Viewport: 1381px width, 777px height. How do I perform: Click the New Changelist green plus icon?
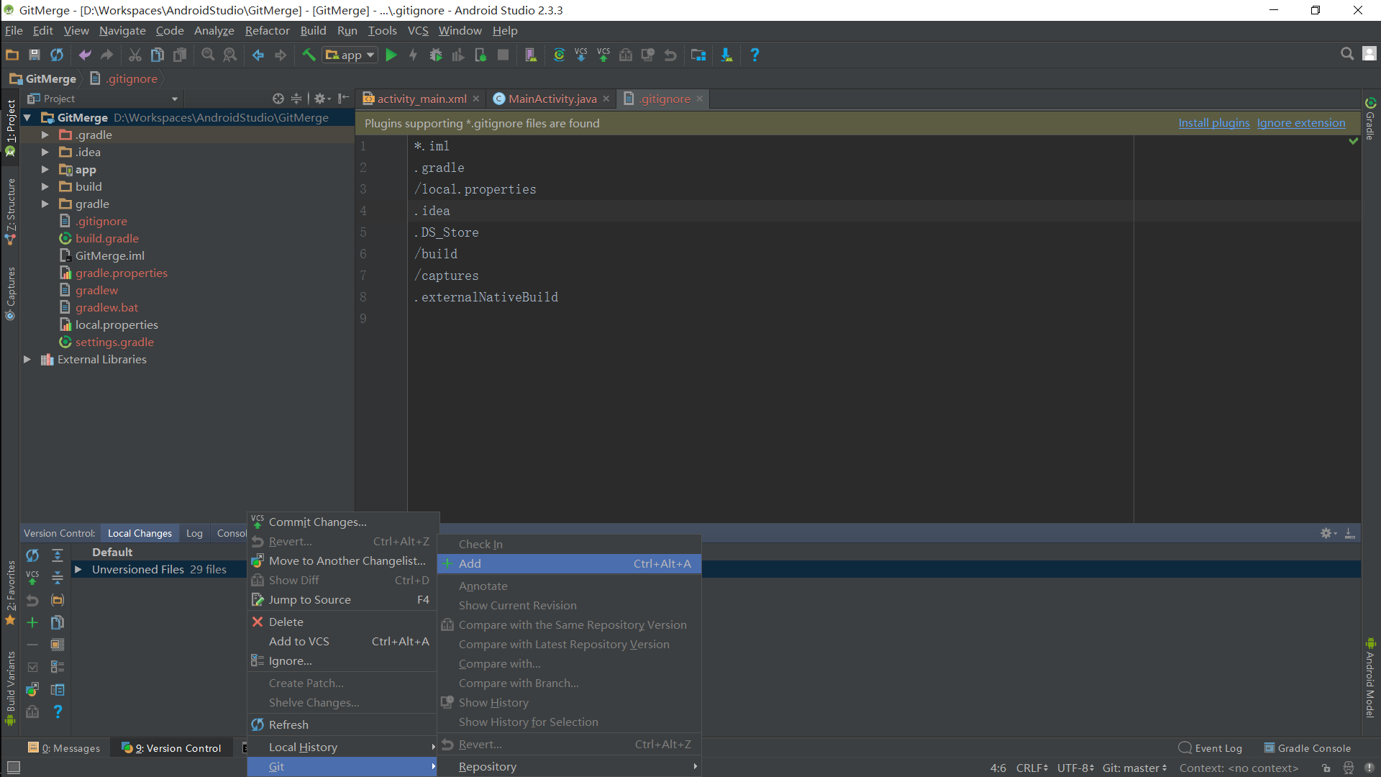[32, 622]
